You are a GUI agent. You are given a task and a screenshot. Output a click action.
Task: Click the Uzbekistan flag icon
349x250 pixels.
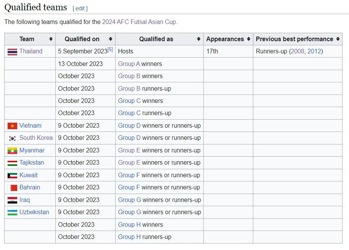(x=12, y=213)
